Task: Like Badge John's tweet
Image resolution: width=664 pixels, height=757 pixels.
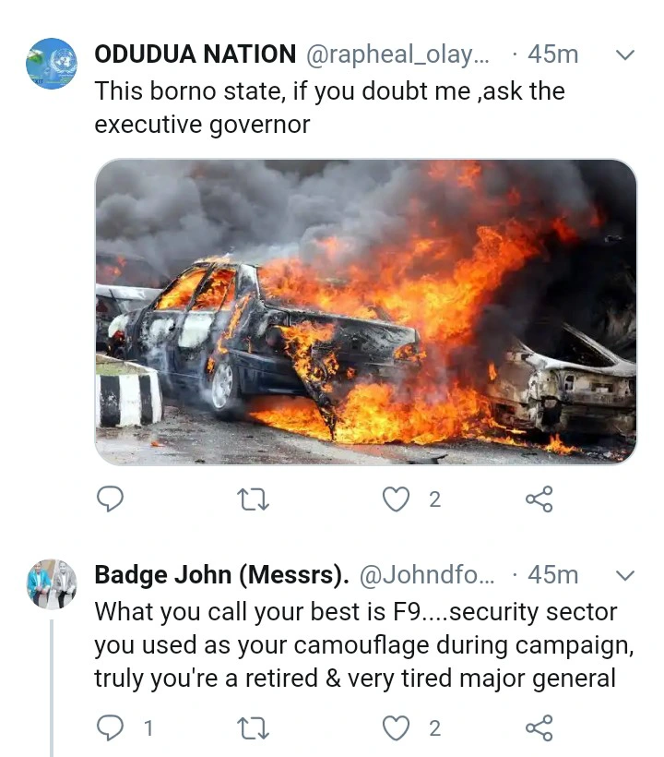Action: click(396, 728)
